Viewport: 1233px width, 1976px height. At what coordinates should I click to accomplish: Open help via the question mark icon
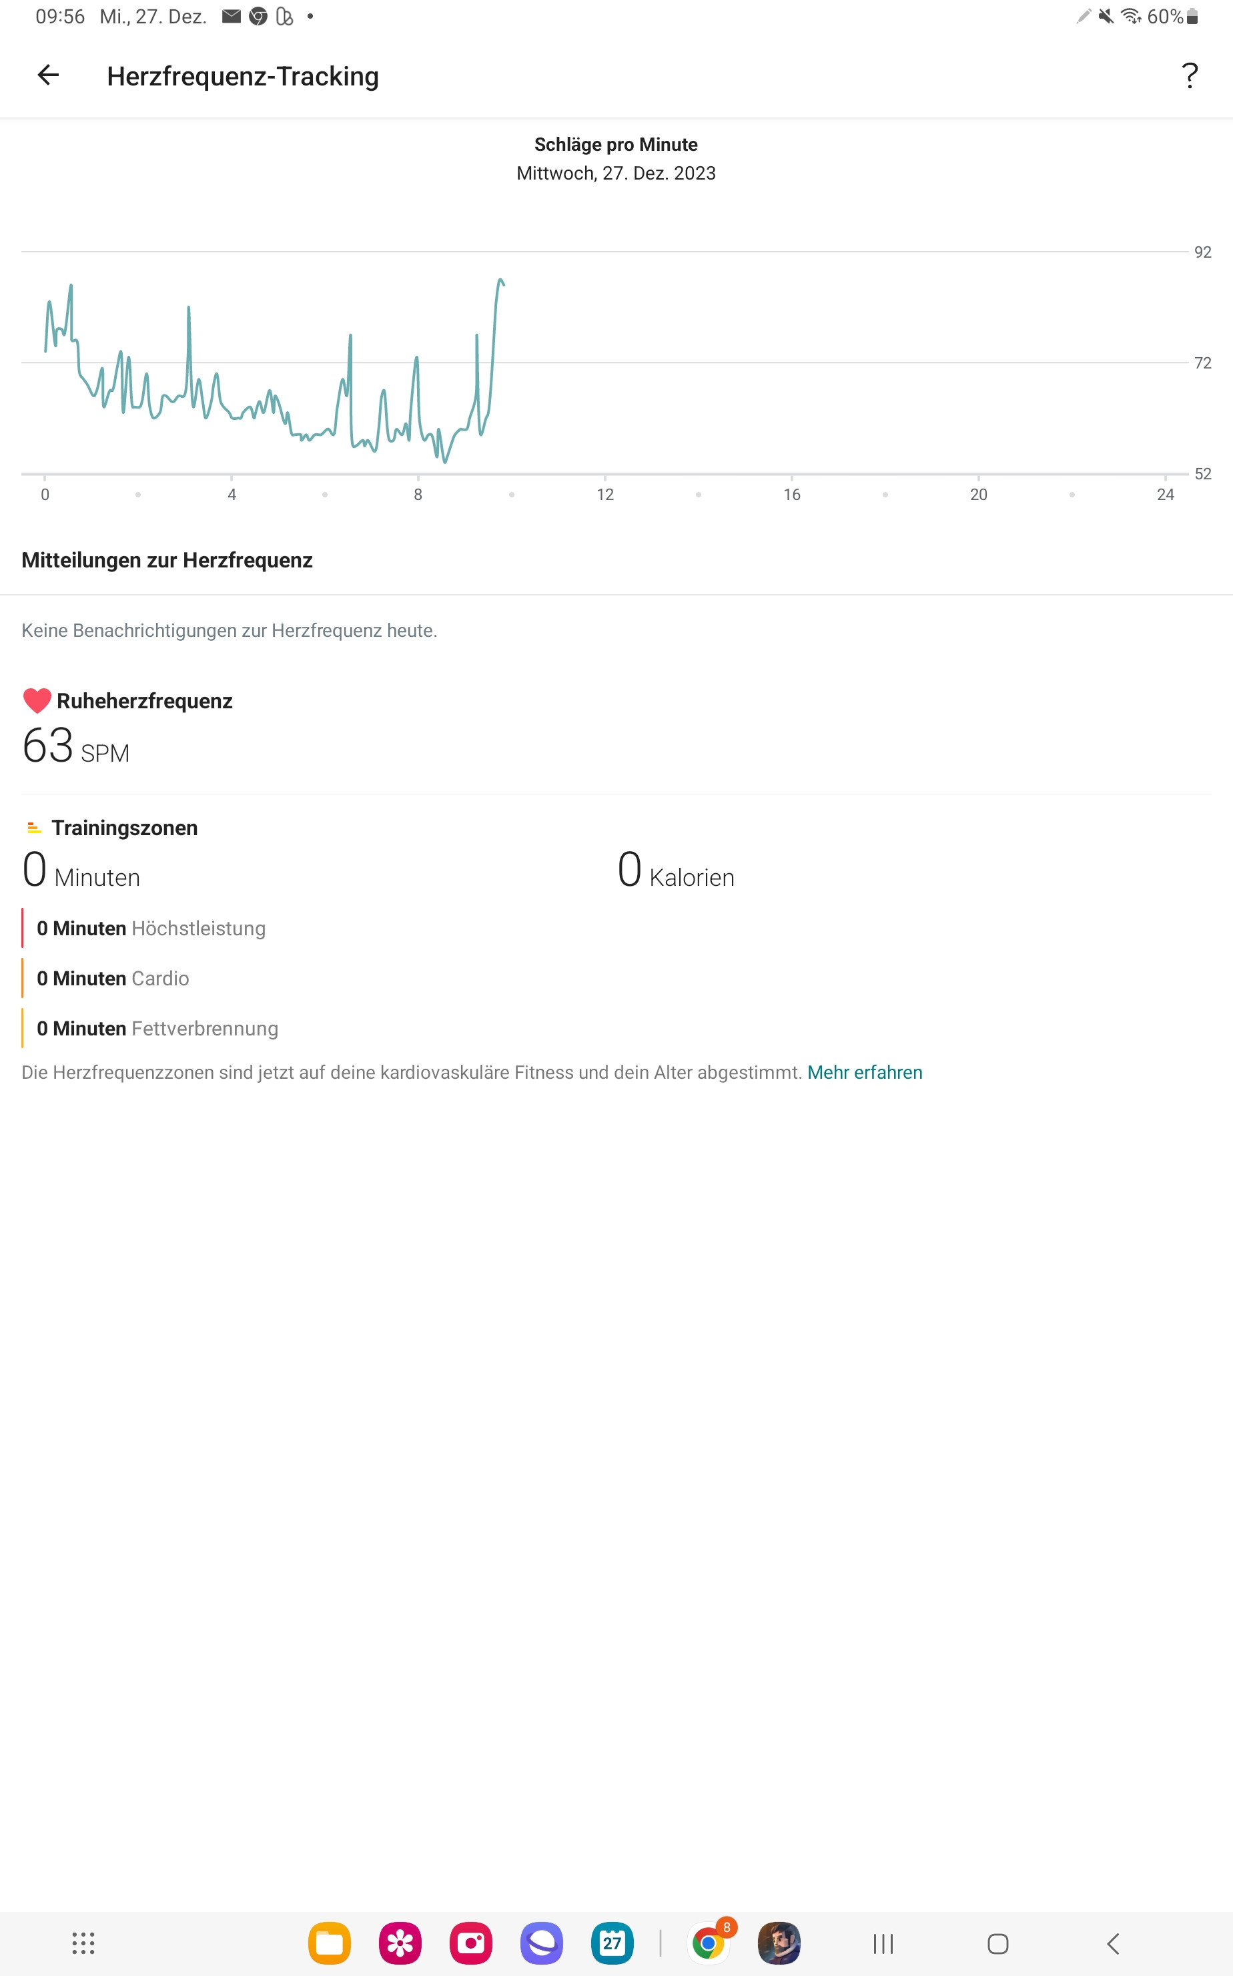1189,76
